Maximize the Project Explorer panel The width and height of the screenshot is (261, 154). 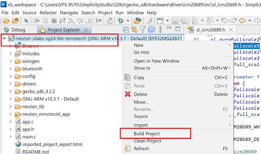pyautogui.click(x=178, y=29)
